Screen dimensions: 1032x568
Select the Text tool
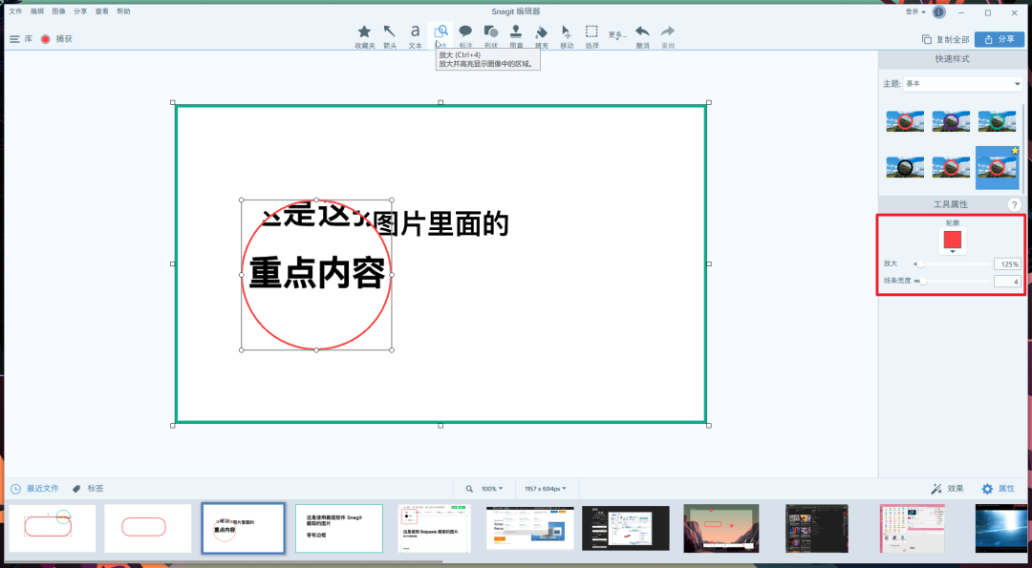(x=415, y=34)
